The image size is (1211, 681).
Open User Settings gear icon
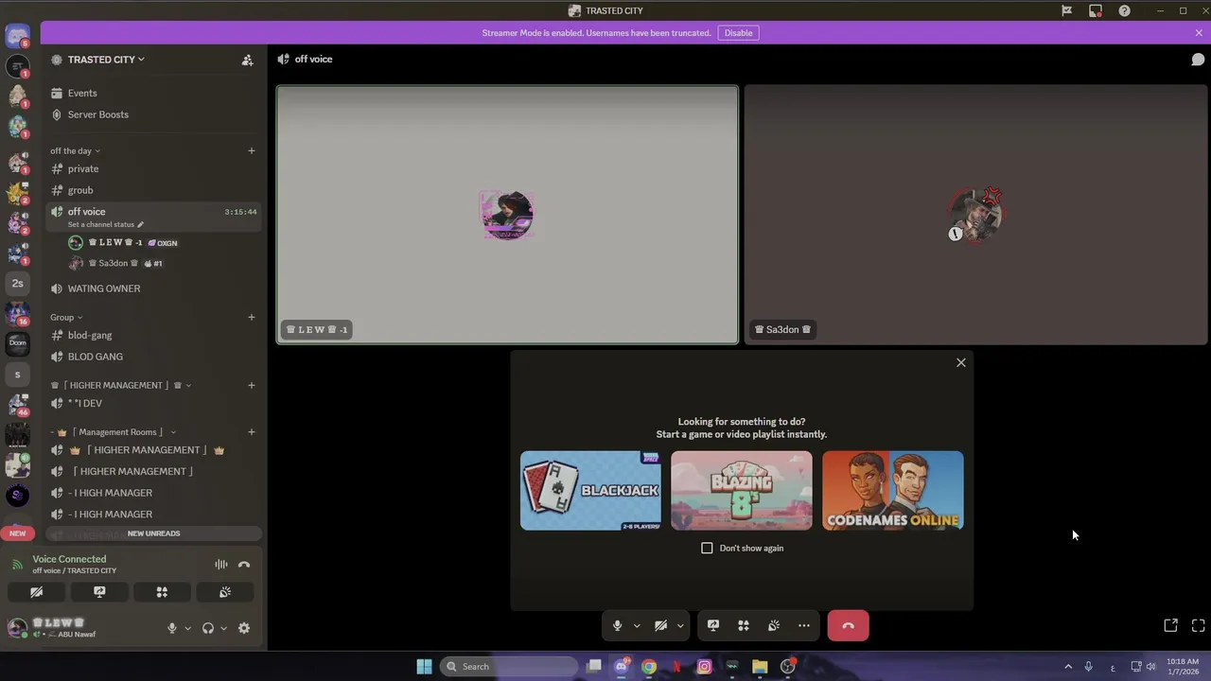(244, 628)
